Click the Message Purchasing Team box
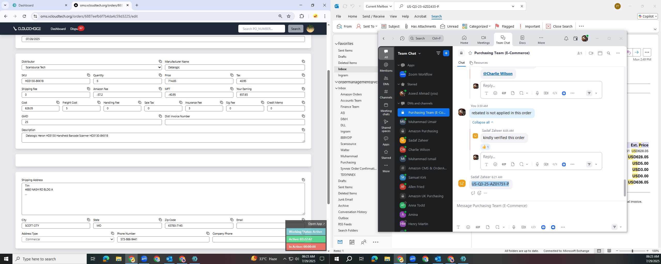 pyautogui.click(x=540, y=206)
